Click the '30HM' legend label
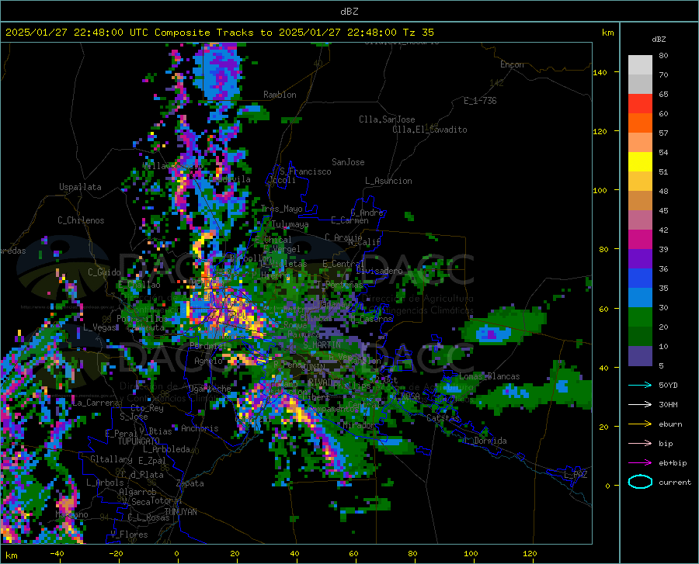The height and width of the screenshot is (564, 699). pyautogui.click(x=668, y=405)
